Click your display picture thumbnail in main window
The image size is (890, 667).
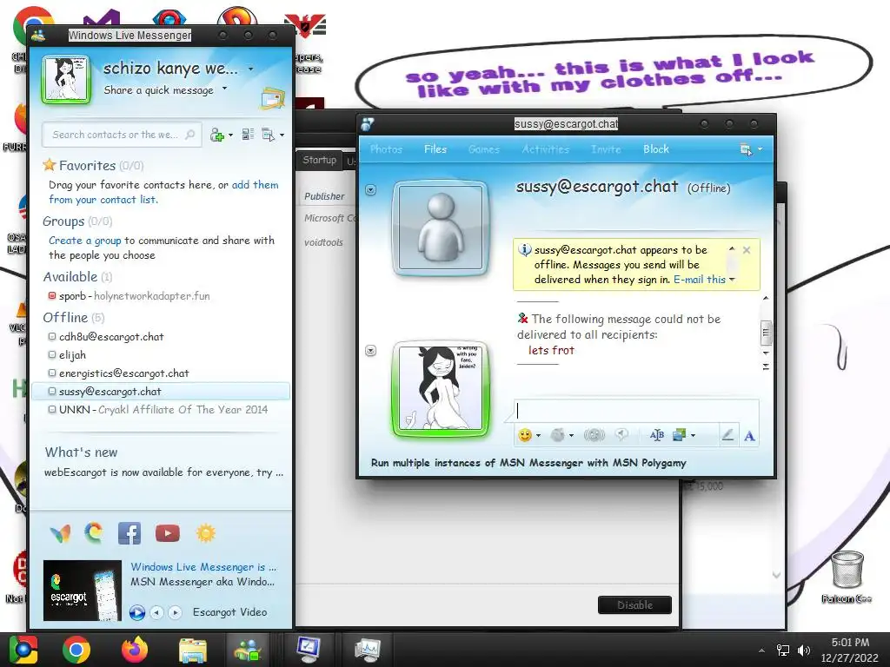(x=66, y=79)
